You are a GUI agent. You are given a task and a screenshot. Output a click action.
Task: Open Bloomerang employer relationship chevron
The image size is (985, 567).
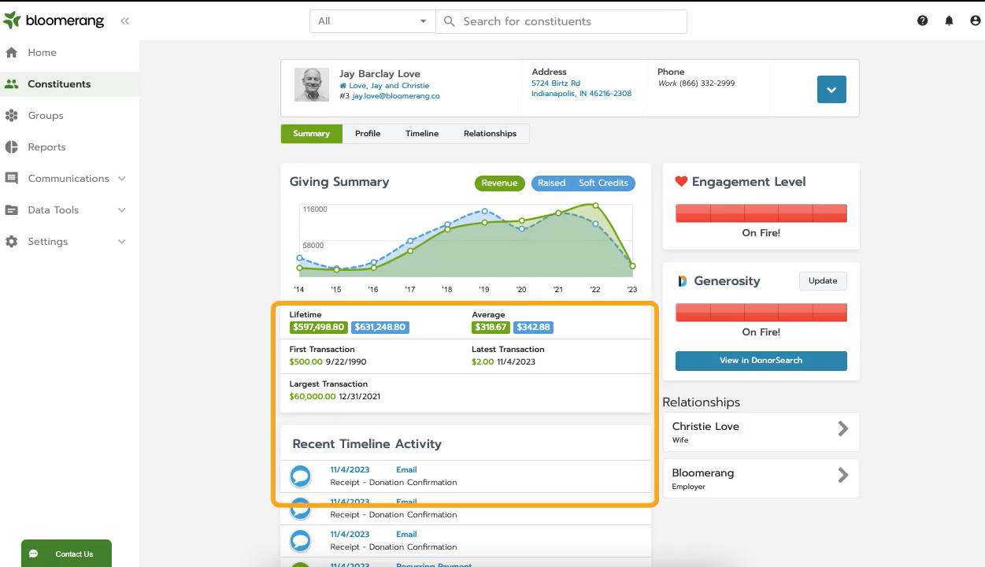843,475
